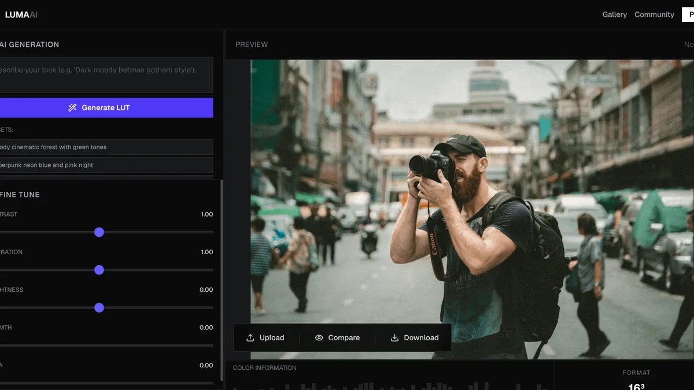Click the contrast value 1.00

click(206, 214)
